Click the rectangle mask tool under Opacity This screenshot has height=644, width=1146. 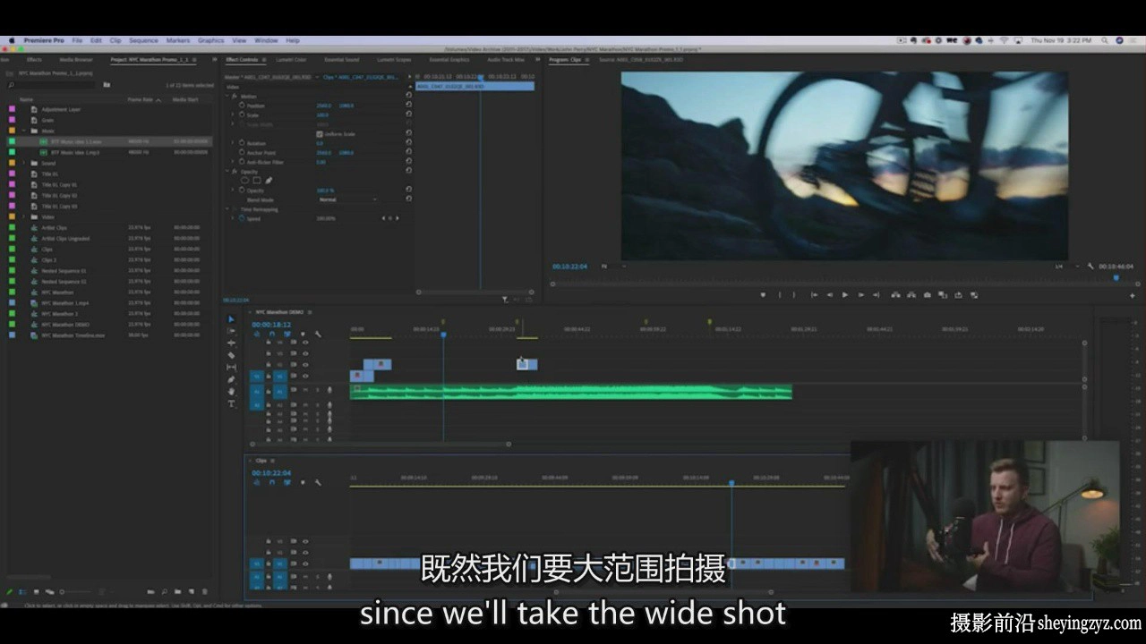point(256,181)
